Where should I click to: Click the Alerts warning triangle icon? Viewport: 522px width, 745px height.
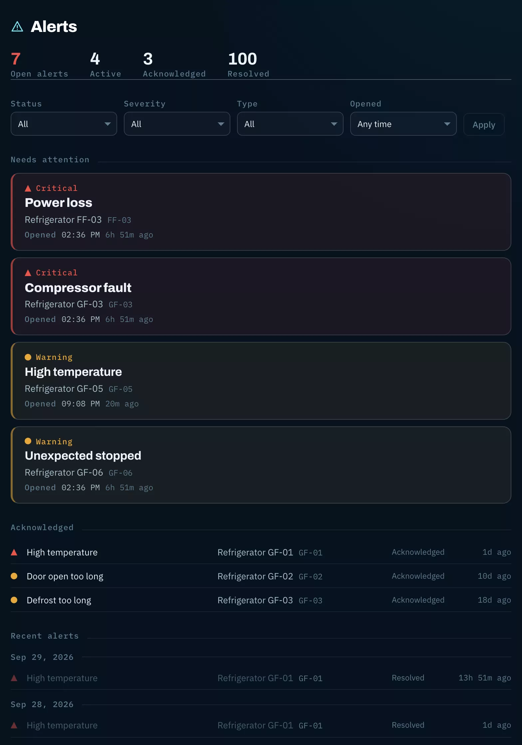coord(17,27)
